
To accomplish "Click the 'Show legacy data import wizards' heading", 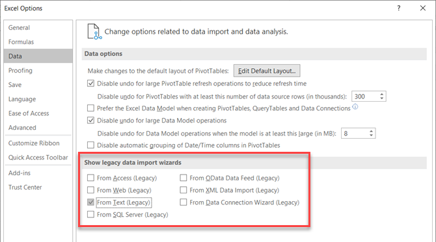I will 133,162.
